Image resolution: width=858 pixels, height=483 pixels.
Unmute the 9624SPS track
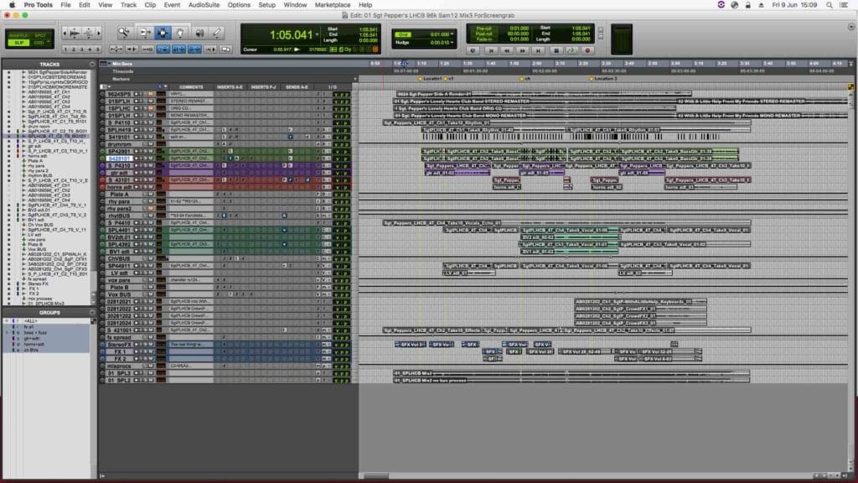coord(151,94)
